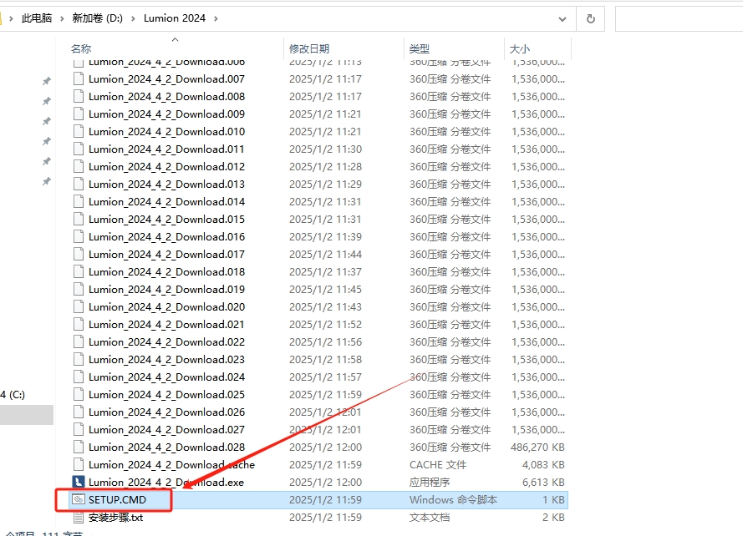Click the 安装步骤.txt text file icon
This screenshot has width=743, height=536.
pos(79,517)
